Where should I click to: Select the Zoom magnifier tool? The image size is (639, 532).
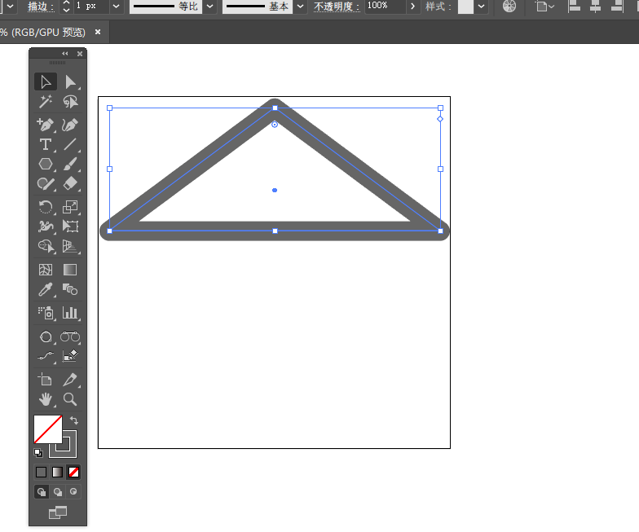[x=71, y=399]
